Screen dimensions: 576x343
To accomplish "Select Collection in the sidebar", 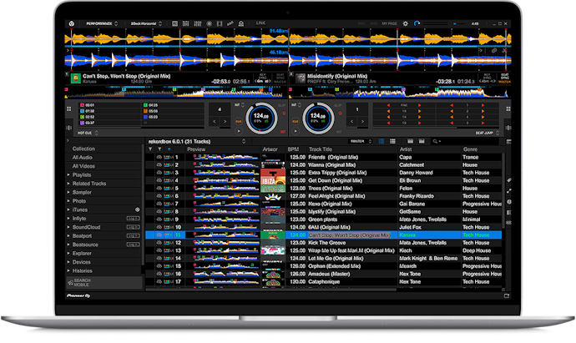I will pos(83,149).
